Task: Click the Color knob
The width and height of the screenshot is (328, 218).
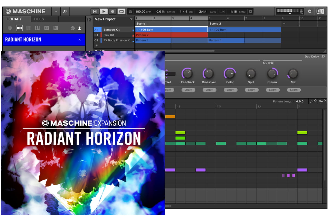Action: tap(230, 74)
